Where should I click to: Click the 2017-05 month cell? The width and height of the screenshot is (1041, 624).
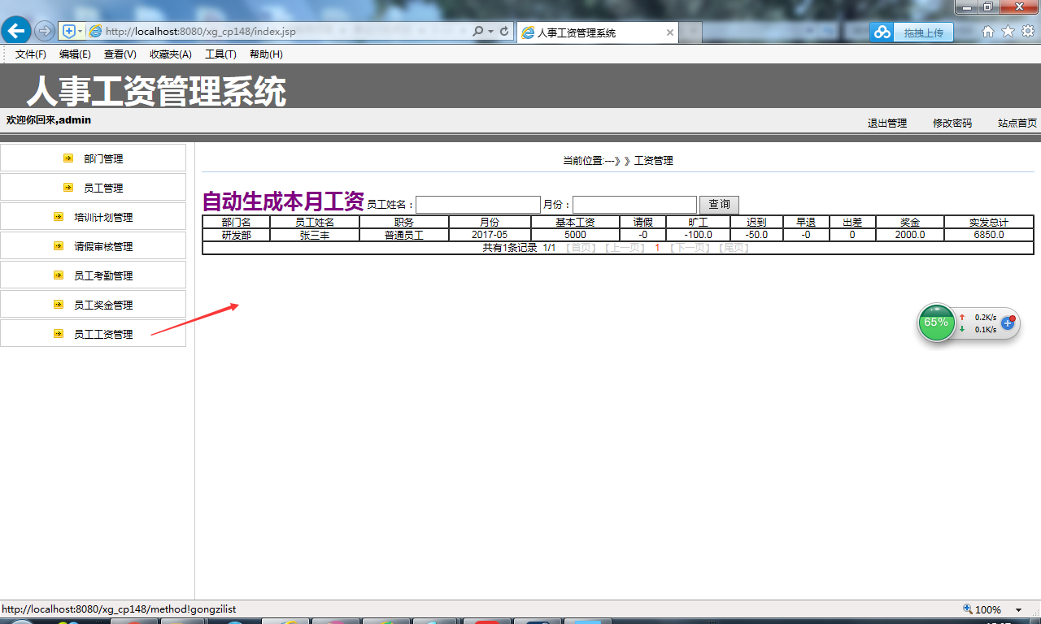point(490,235)
